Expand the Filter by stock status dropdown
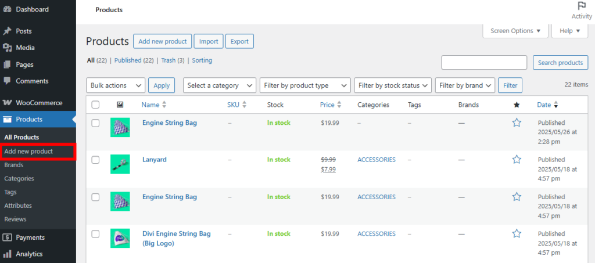The height and width of the screenshot is (263, 595). 393,85
